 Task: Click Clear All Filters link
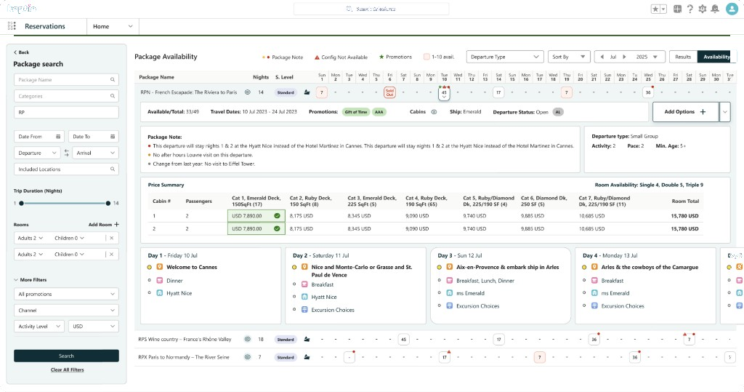tap(68, 369)
